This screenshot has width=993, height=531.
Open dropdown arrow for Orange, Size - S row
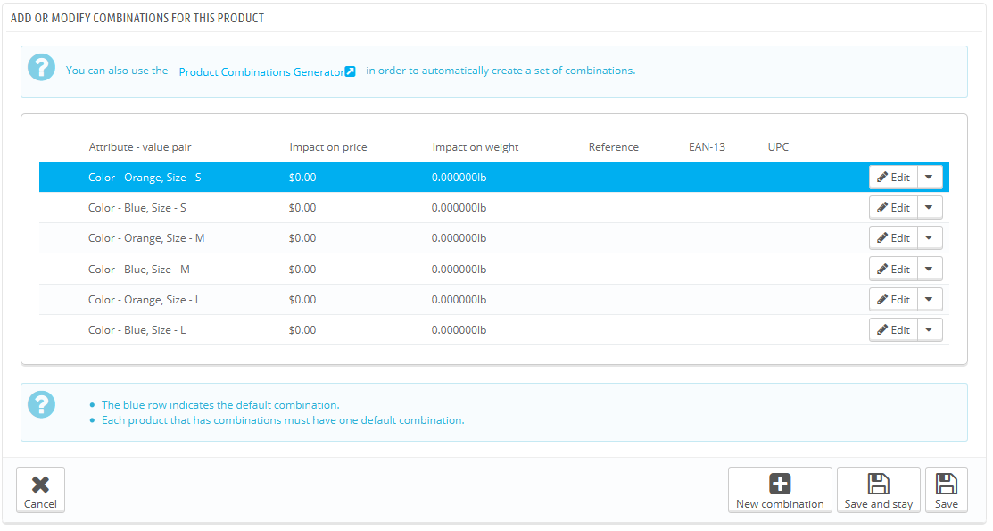930,178
